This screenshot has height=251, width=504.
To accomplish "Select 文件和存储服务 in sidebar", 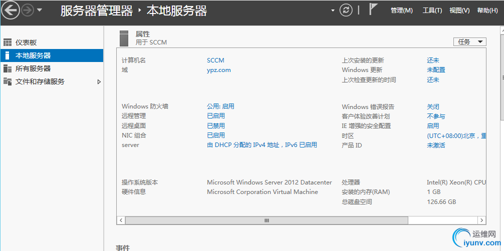I will (x=52, y=81).
